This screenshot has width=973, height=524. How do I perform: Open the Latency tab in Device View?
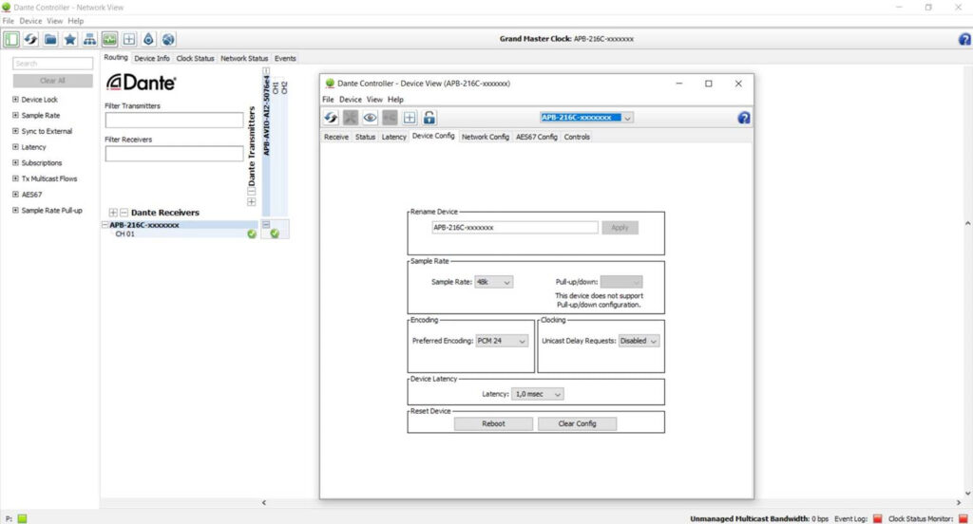click(x=393, y=137)
